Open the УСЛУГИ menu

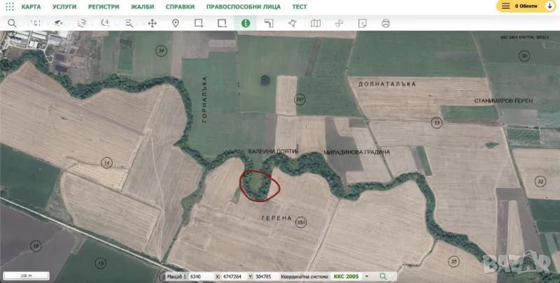[x=64, y=7]
